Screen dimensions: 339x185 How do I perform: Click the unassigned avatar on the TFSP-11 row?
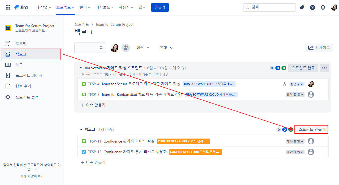click(x=311, y=141)
